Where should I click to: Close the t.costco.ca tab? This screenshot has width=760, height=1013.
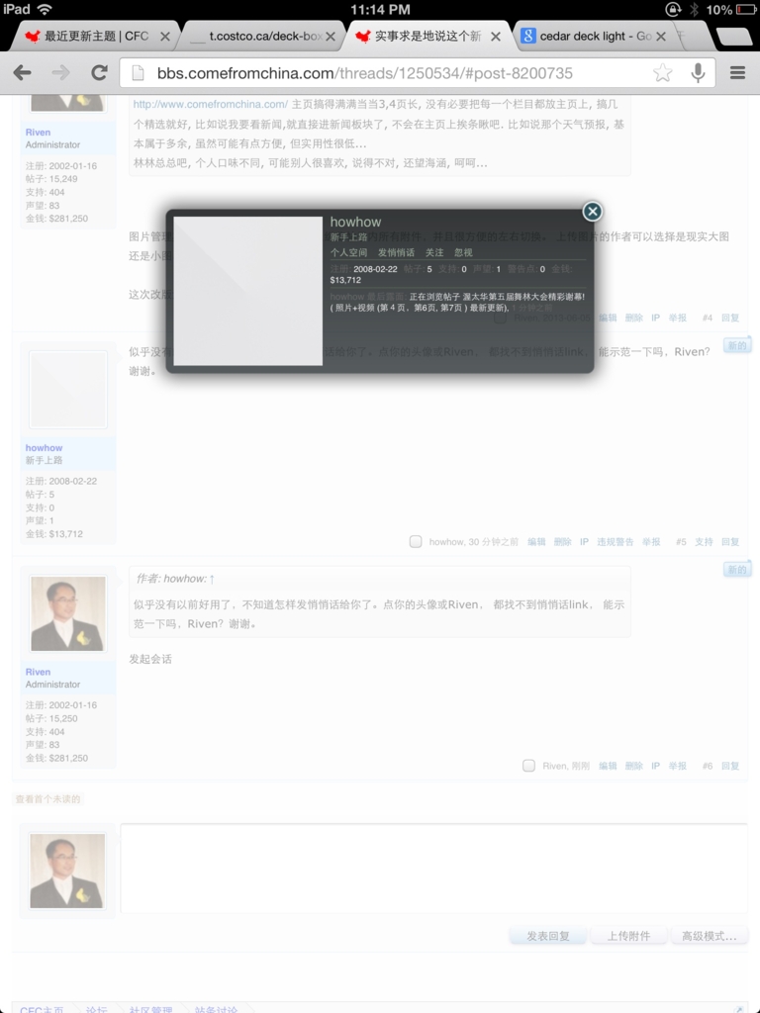[x=331, y=37]
